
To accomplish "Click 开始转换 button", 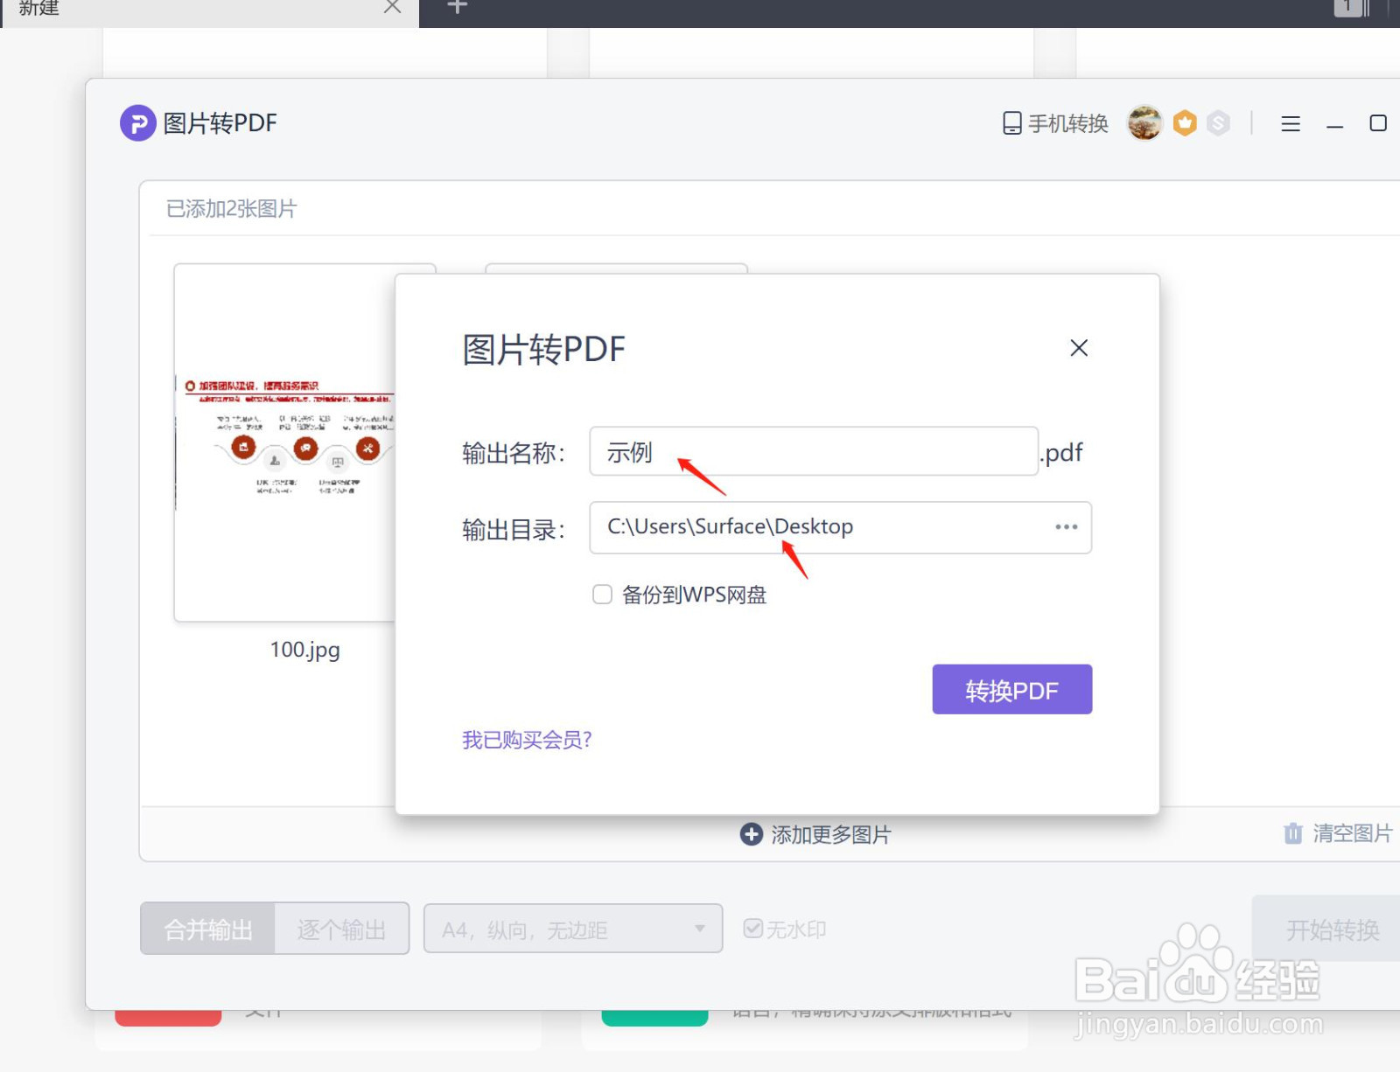I will click(x=1326, y=929).
